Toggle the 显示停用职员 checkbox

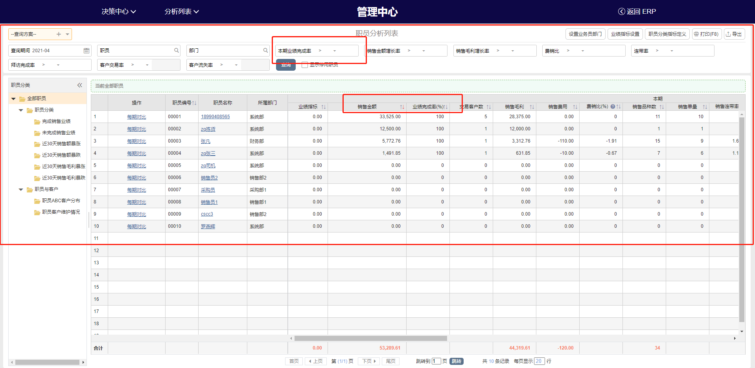[305, 65]
